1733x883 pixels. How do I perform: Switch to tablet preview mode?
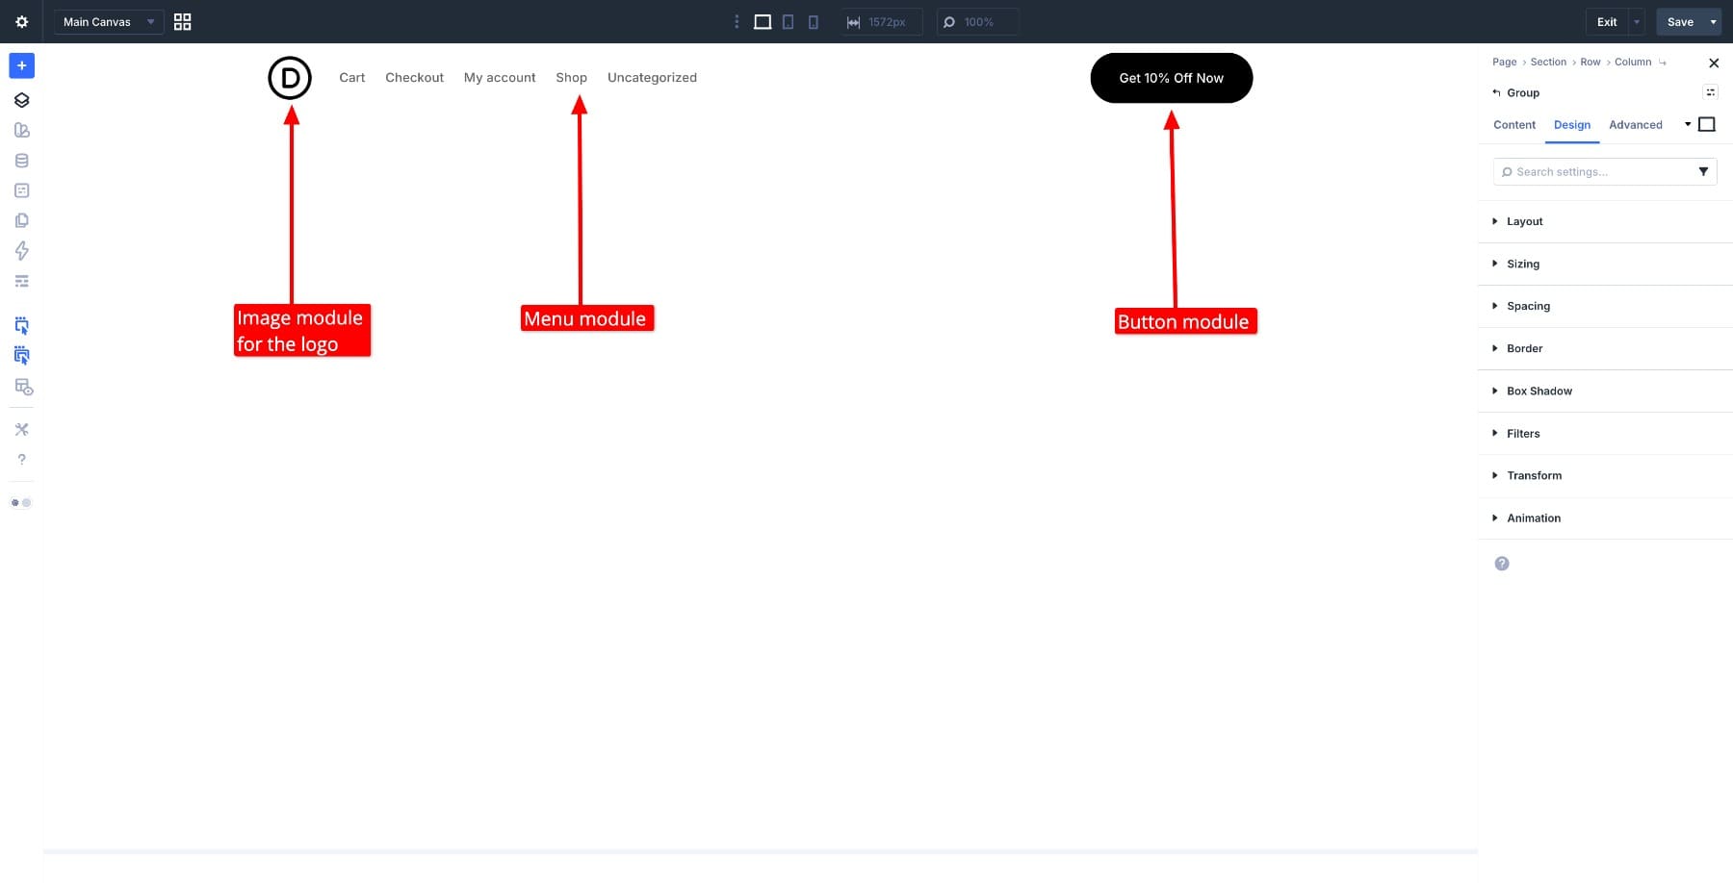click(788, 21)
